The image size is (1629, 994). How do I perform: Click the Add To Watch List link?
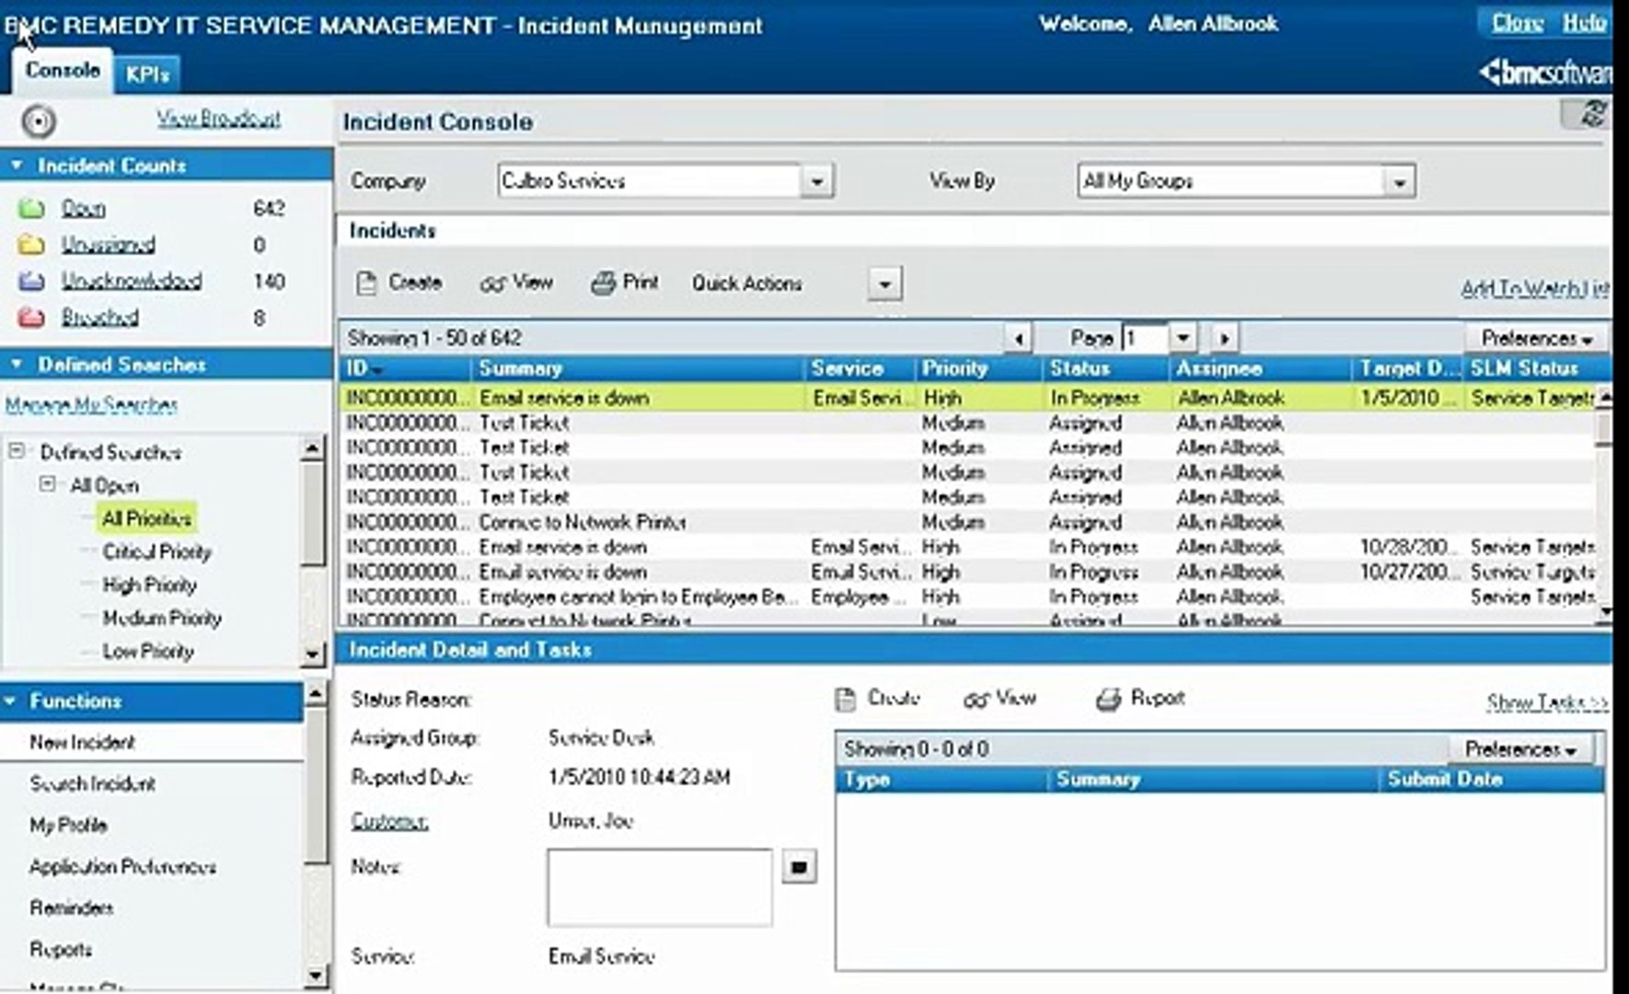[1535, 289]
